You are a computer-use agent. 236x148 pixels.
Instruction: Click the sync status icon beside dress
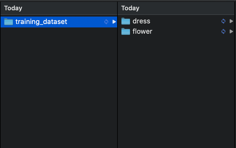[223, 21]
